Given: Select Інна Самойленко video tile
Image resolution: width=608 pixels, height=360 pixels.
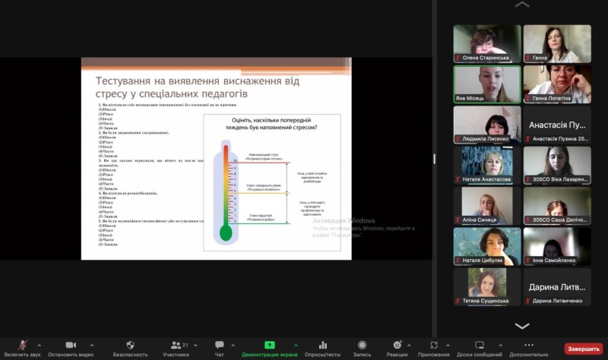Looking at the screenshot, I should pyautogui.click(x=557, y=246).
